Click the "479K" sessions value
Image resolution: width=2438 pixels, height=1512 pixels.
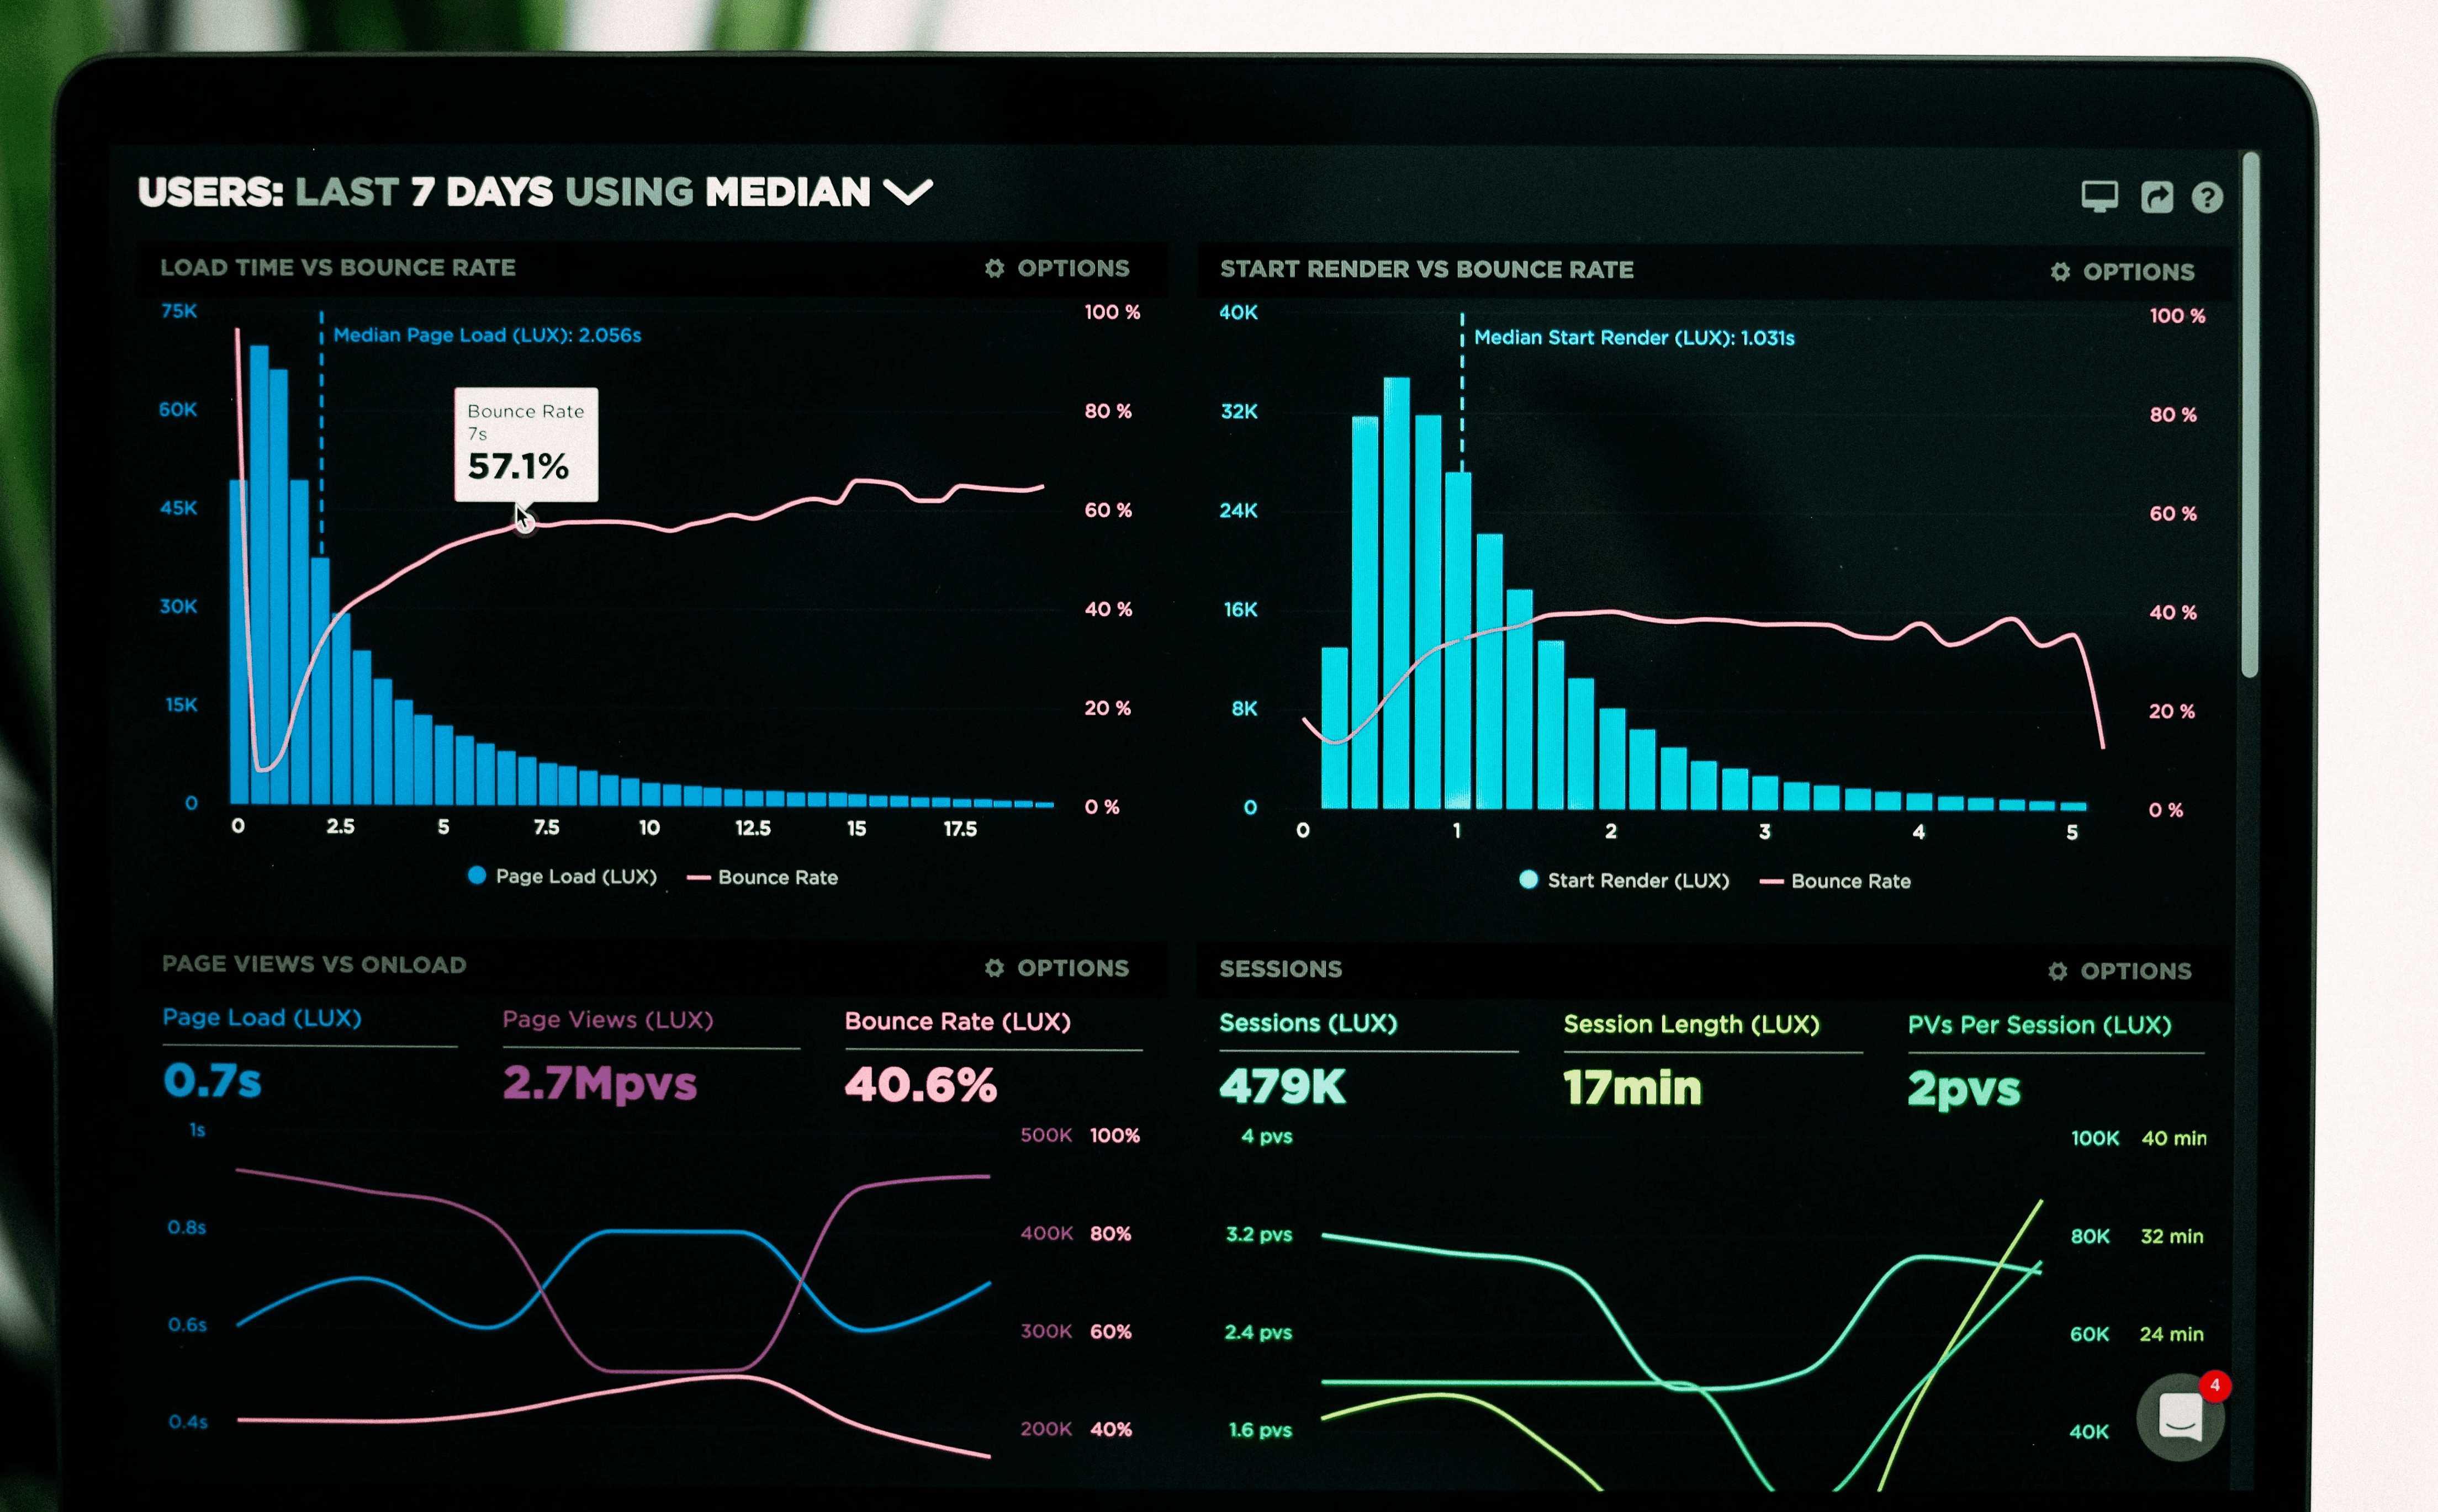pos(1283,1087)
